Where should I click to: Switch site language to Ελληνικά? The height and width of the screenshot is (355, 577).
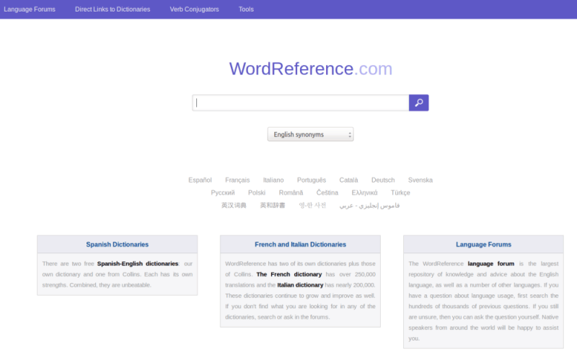coord(364,193)
